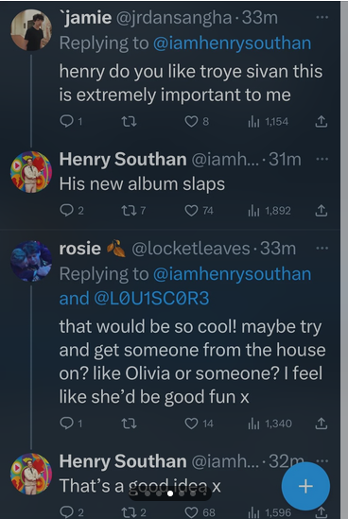Share the 'His new album slaps' tweet
Image resolution: width=348 pixels, height=519 pixels.
321,211
